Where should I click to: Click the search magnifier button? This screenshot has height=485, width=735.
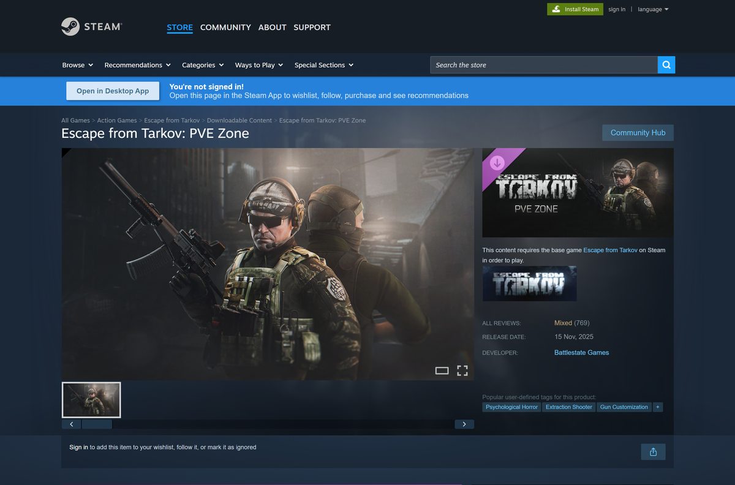tap(666, 65)
